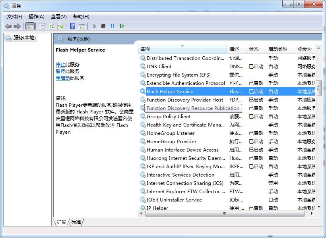This screenshot has height=238, width=326.
Task: Click 禁用 startup type of Internet Connection Sharing
Action: 273,183
